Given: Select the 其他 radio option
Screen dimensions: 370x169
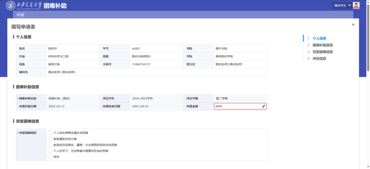Looking at the screenshot, I should [x=50, y=157].
